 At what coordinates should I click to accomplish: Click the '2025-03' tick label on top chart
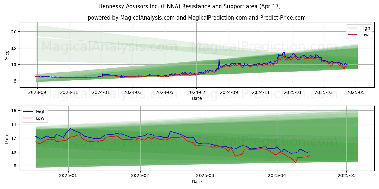(x=323, y=93)
